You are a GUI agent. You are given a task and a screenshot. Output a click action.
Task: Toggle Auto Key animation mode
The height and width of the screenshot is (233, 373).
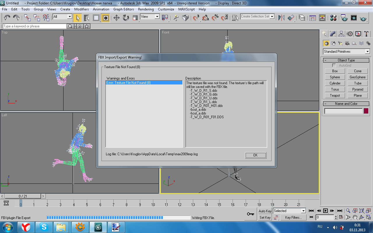(265, 211)
